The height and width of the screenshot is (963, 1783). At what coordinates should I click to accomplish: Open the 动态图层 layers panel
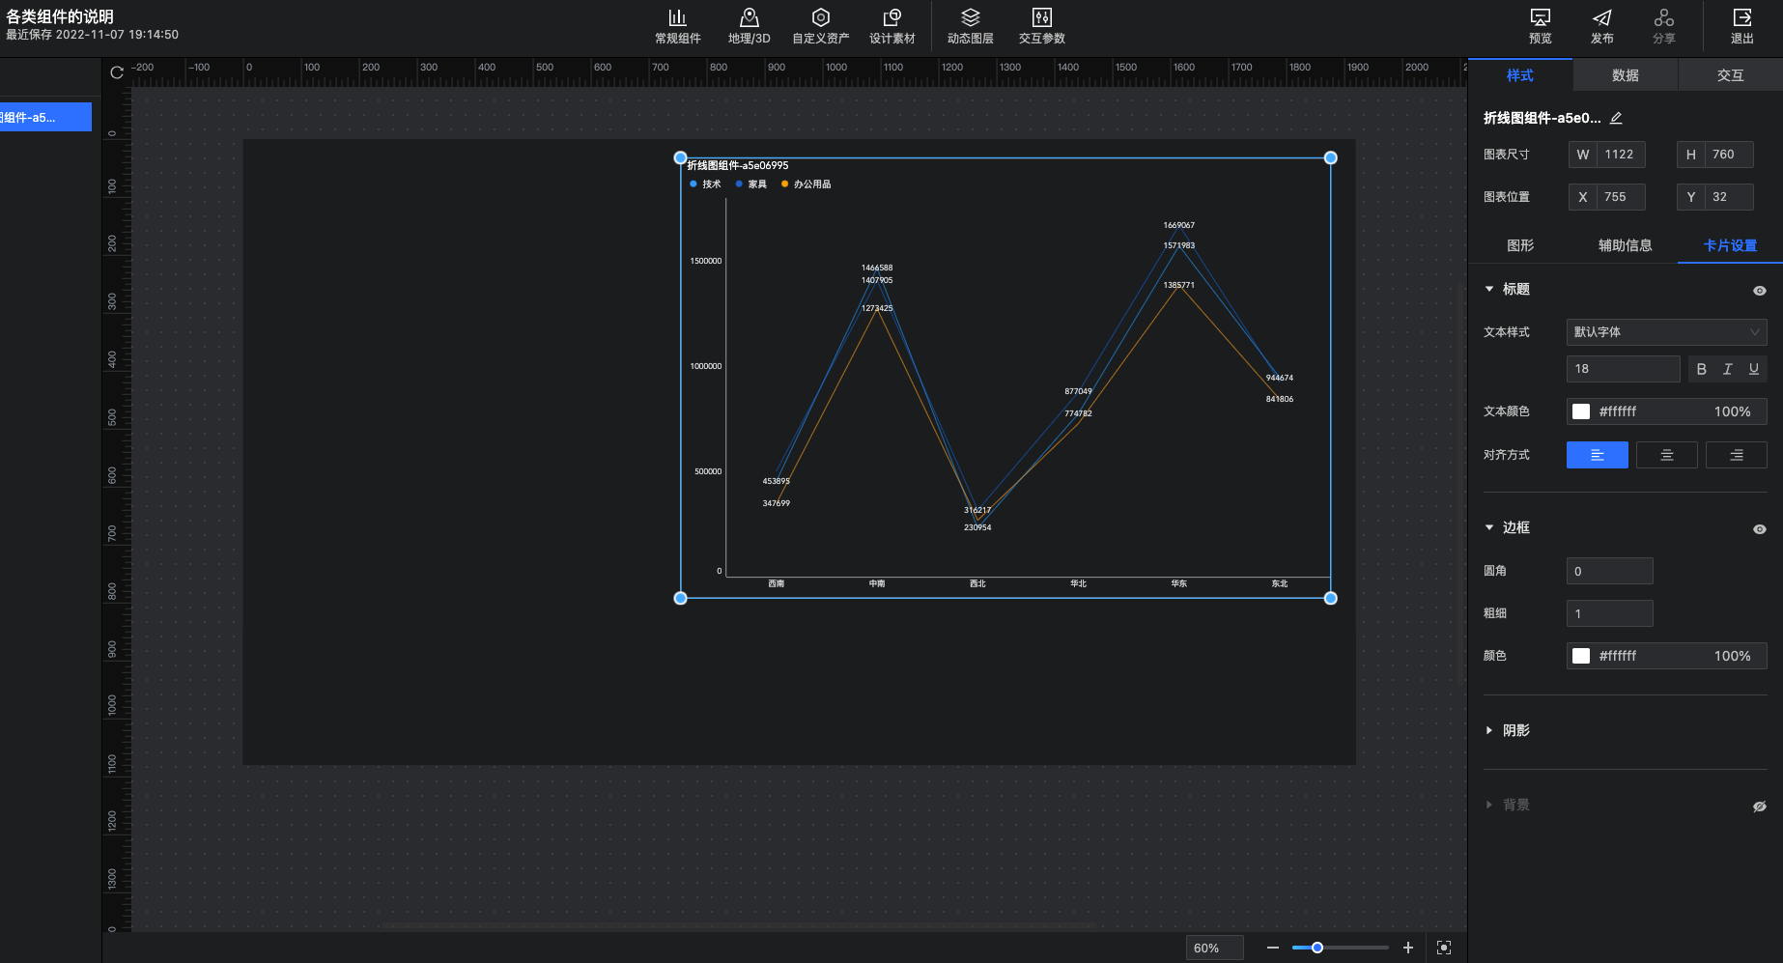(x=971, y=26)
